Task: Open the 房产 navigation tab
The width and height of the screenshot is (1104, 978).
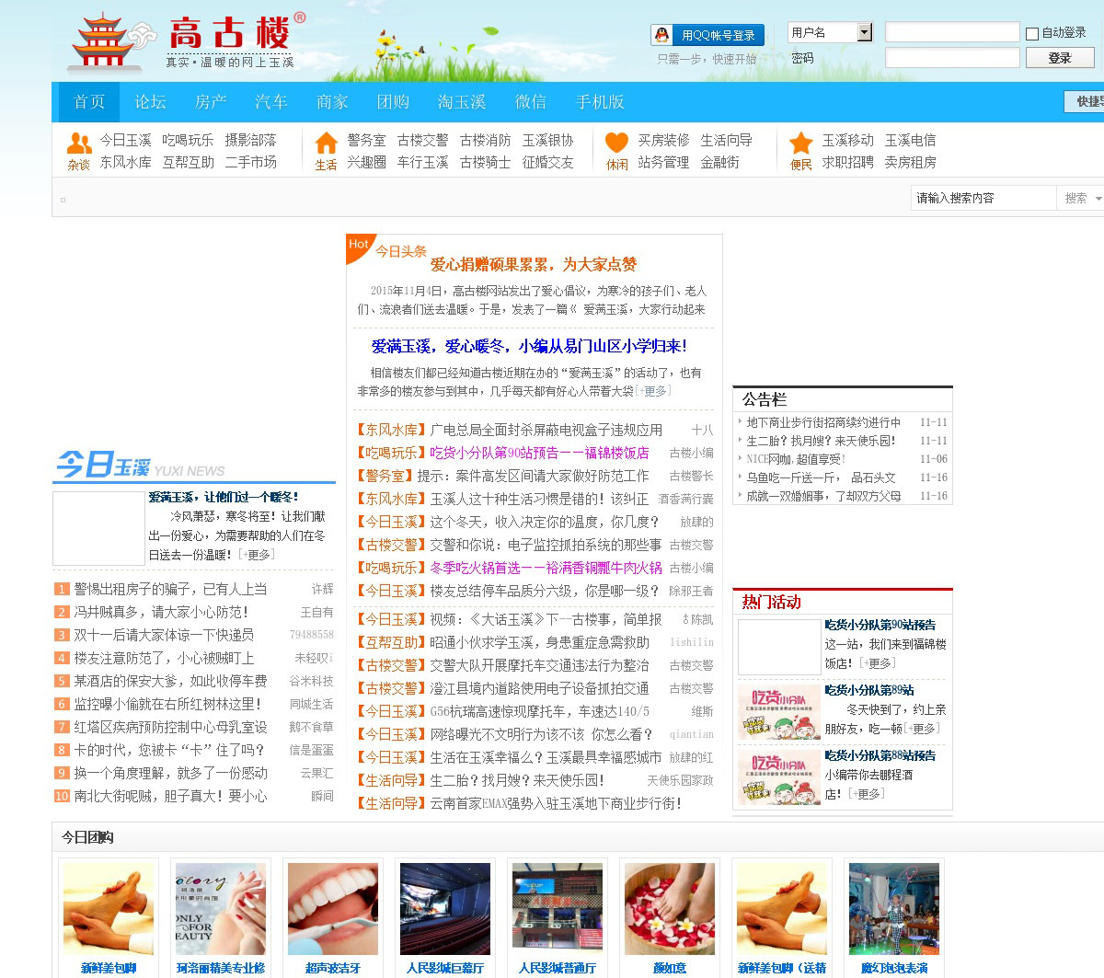Action: [211, 102]
